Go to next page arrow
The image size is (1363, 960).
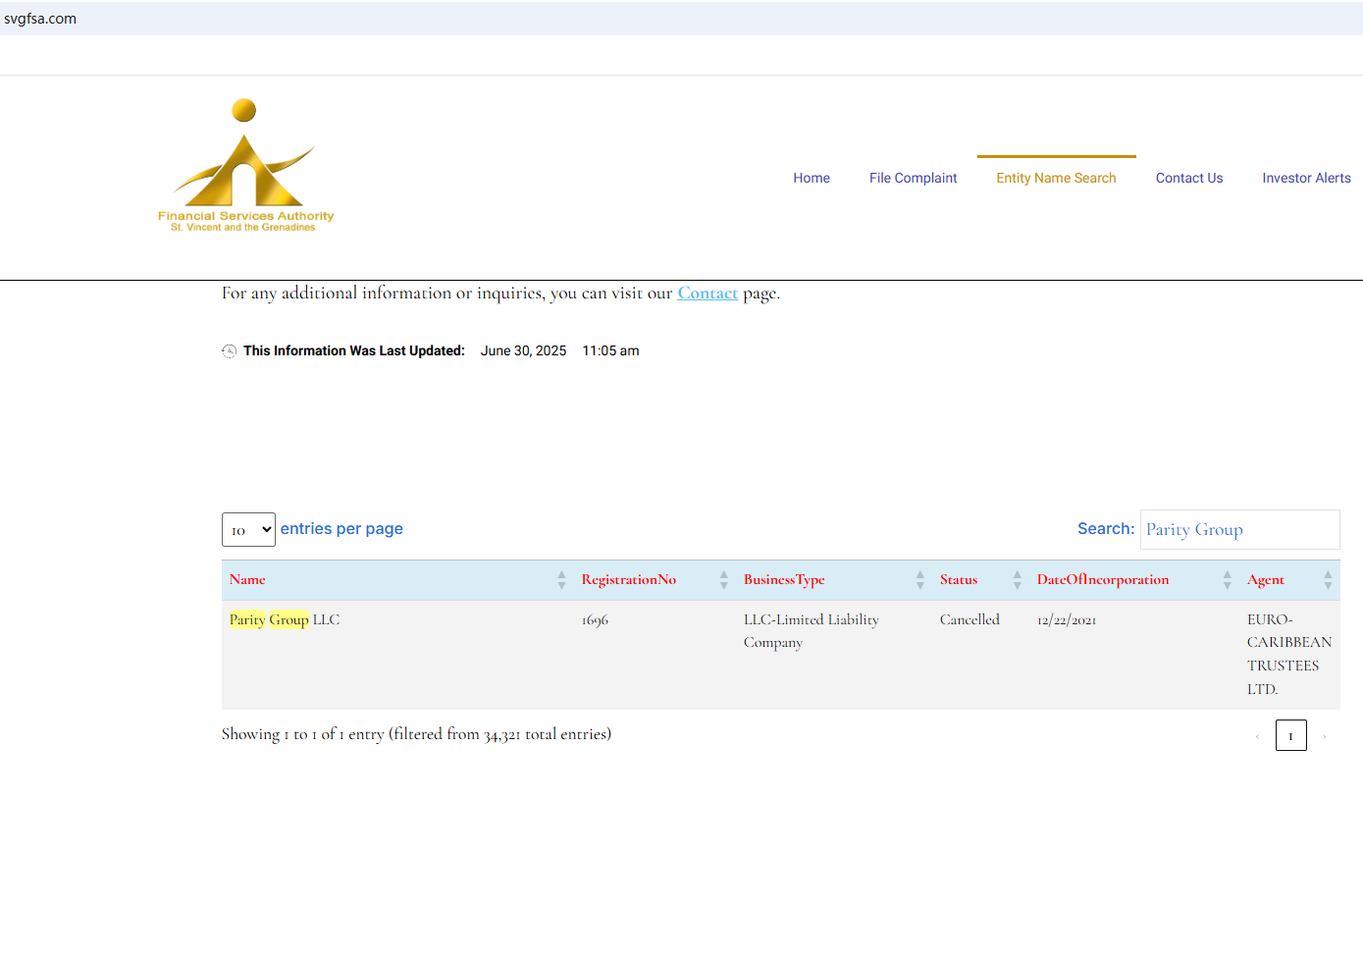[1324, 736]
